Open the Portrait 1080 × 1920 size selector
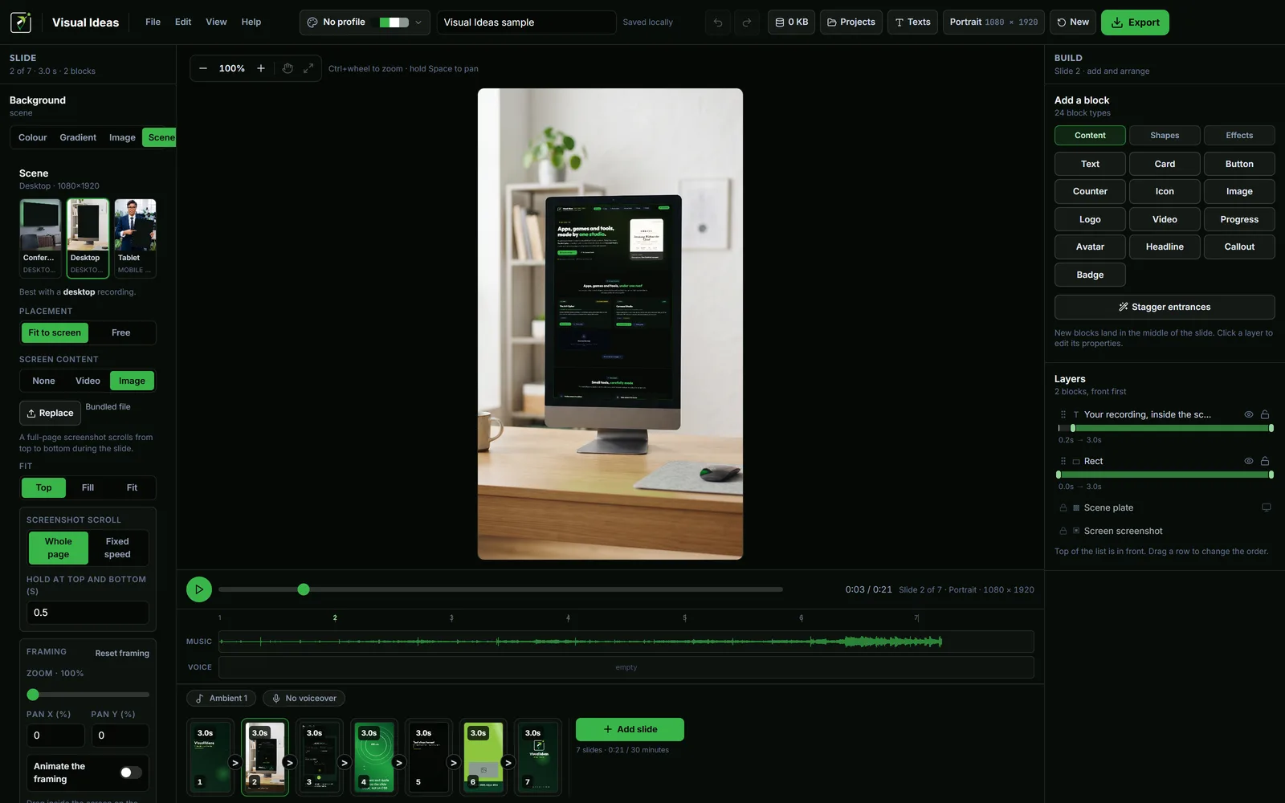Screen dimensions: 1285x803 (x=993, y=22)
